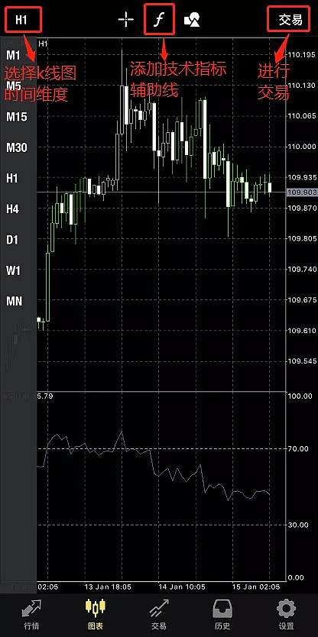Expand the H1 timeframe selector at top
The image size is (318, 637).
click(23, 20)
